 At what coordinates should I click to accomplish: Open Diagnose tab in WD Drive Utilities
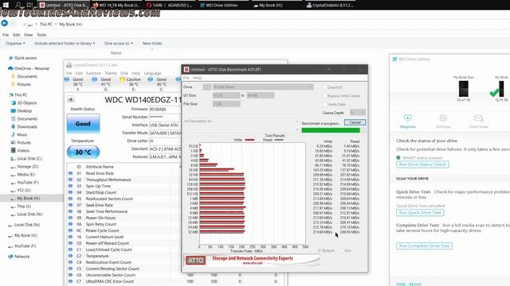click(407, 122)
